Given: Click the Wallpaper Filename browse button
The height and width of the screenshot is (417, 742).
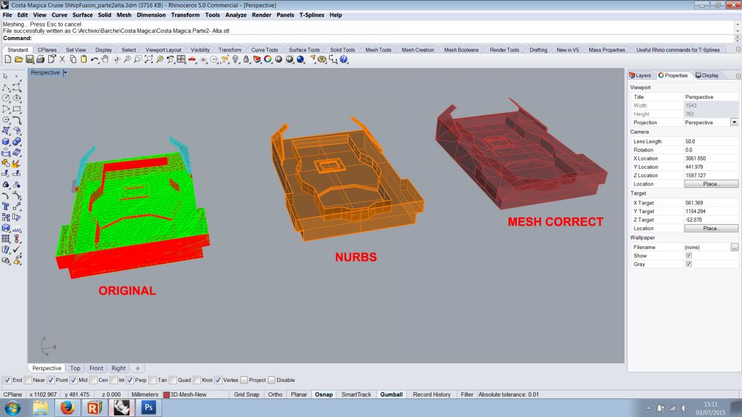Looking at the screenshot, I should click(734, 247).
